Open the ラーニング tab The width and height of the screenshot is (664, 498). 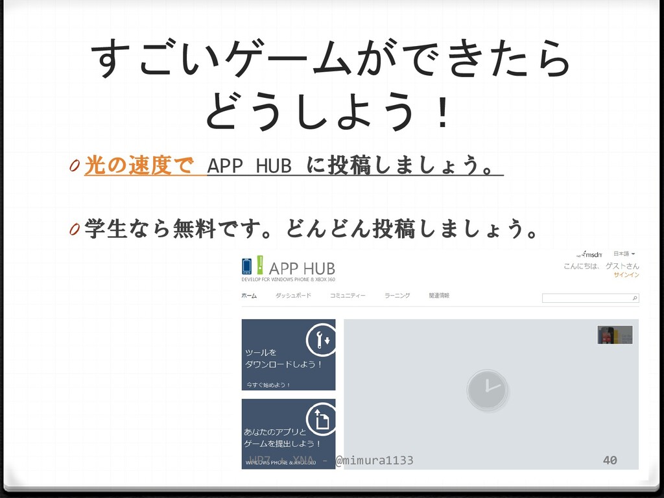tap(397, 296)
